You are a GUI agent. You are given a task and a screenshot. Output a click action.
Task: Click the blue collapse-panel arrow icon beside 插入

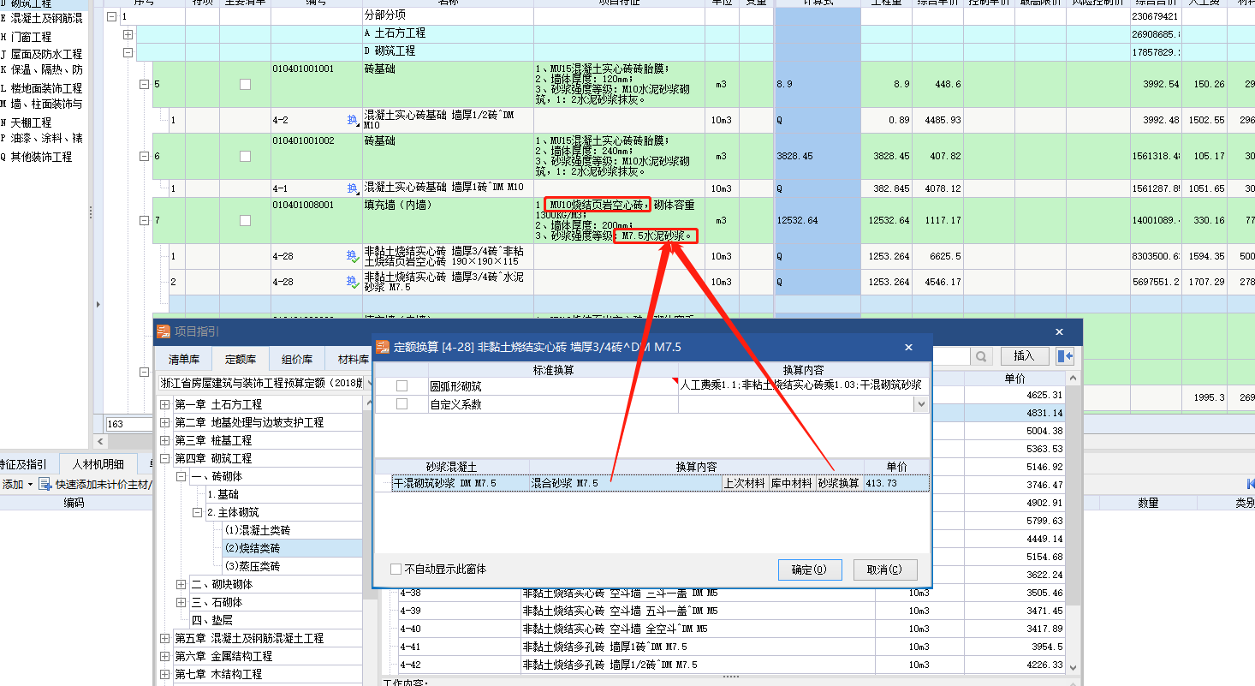coord(1065,356)
